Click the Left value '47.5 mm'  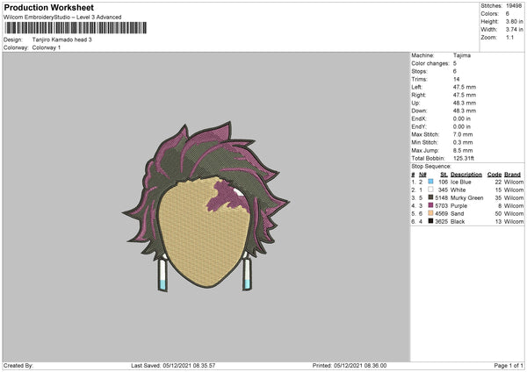coord(465,87)
